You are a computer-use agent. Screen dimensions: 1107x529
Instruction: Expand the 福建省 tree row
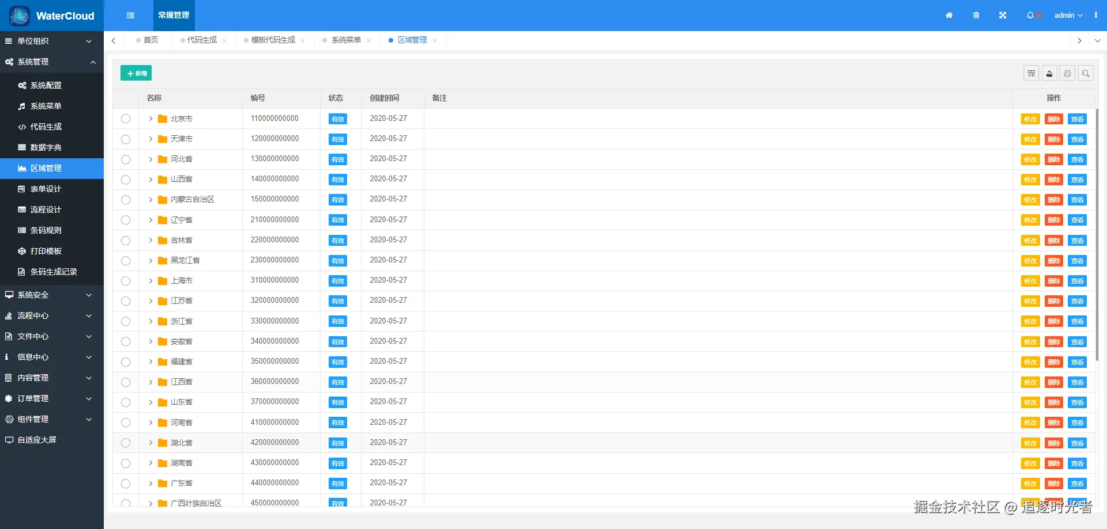pos(150,362)
